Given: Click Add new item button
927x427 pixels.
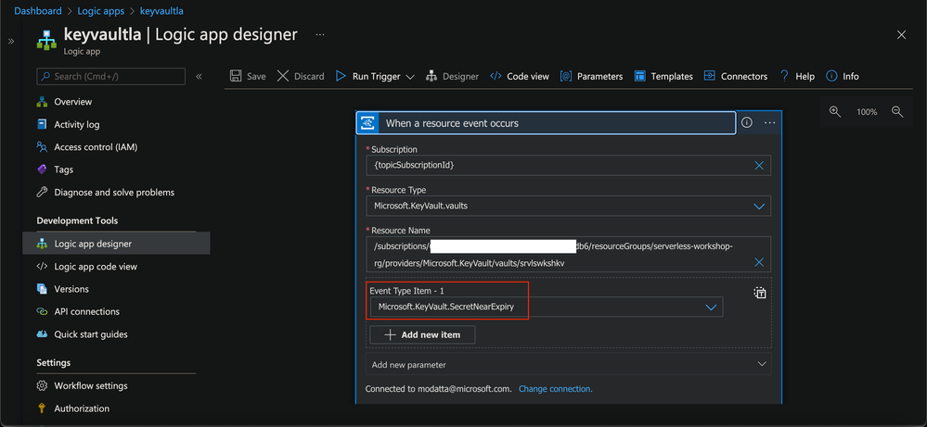Looking at the screenshot, I should coord(423,334).
